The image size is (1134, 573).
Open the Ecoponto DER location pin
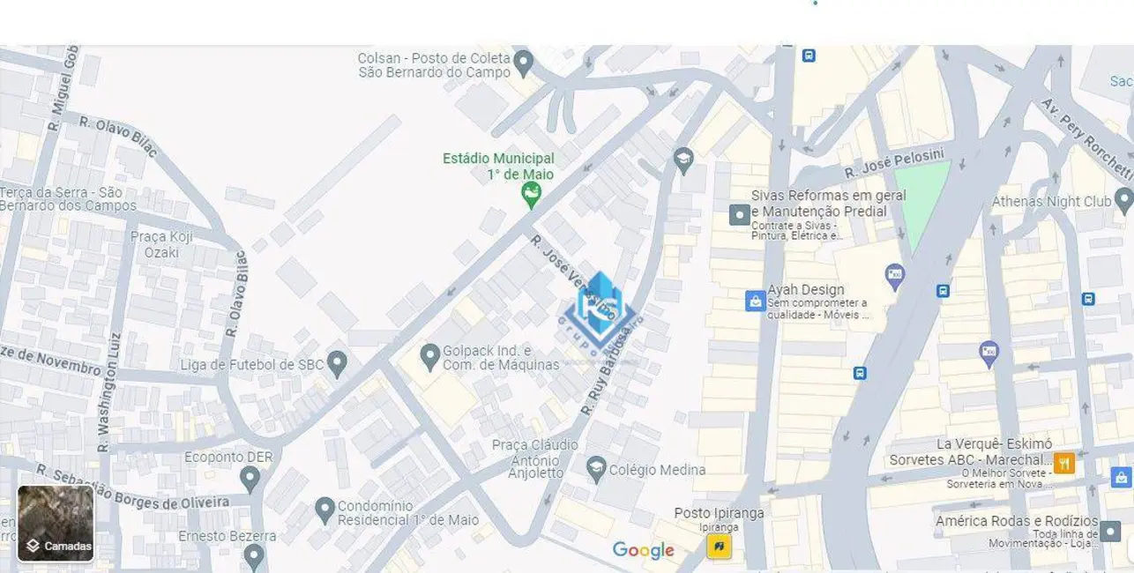tap(250, 480)
